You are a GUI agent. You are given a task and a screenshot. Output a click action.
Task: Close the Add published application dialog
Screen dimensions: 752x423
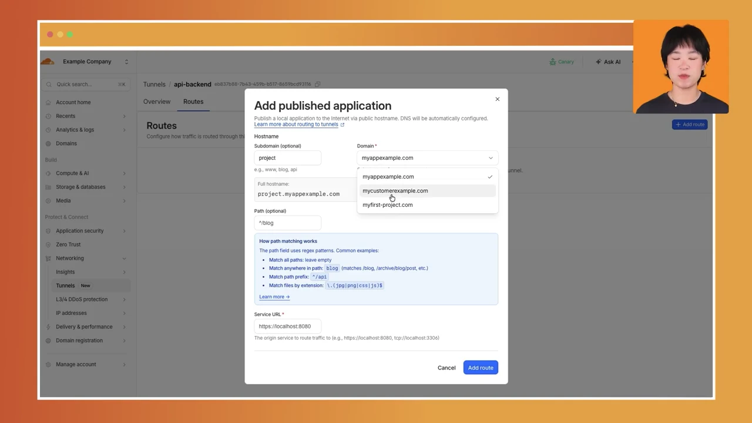tap(497, 99)
